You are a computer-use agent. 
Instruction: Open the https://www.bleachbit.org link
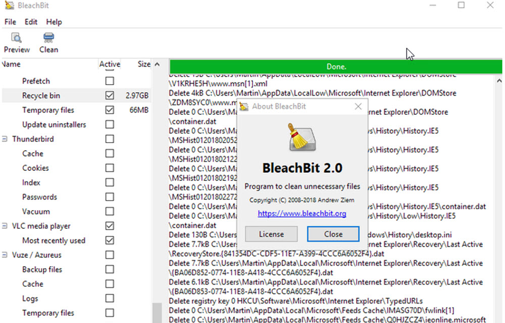[x=302, y=214]
